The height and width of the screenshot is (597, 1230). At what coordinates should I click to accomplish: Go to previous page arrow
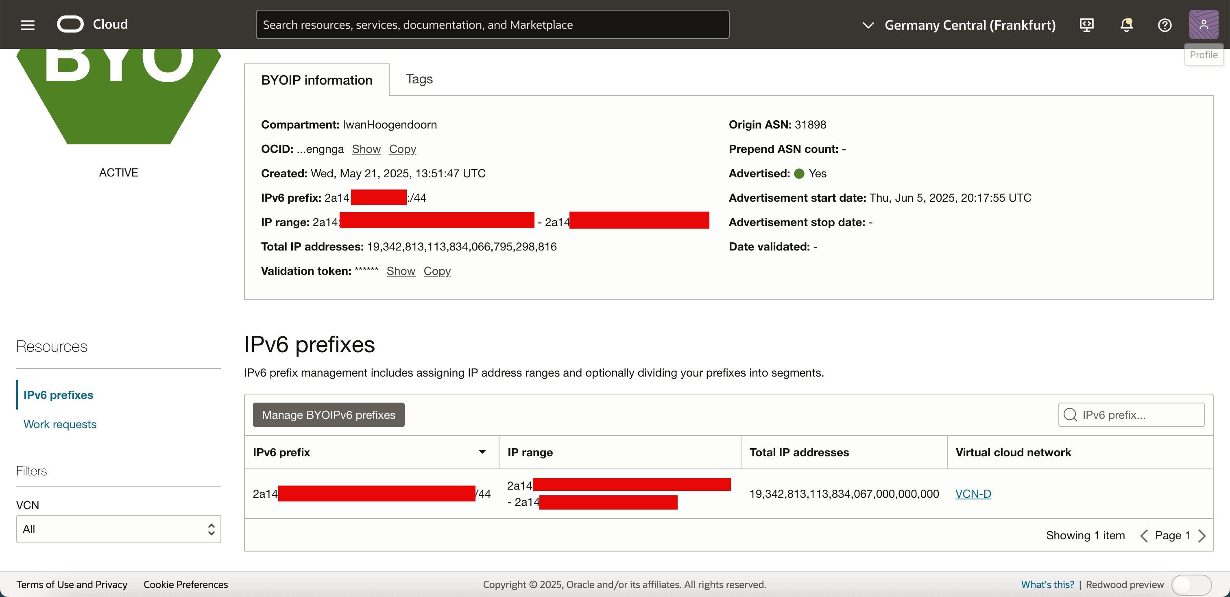(1144, 536)
